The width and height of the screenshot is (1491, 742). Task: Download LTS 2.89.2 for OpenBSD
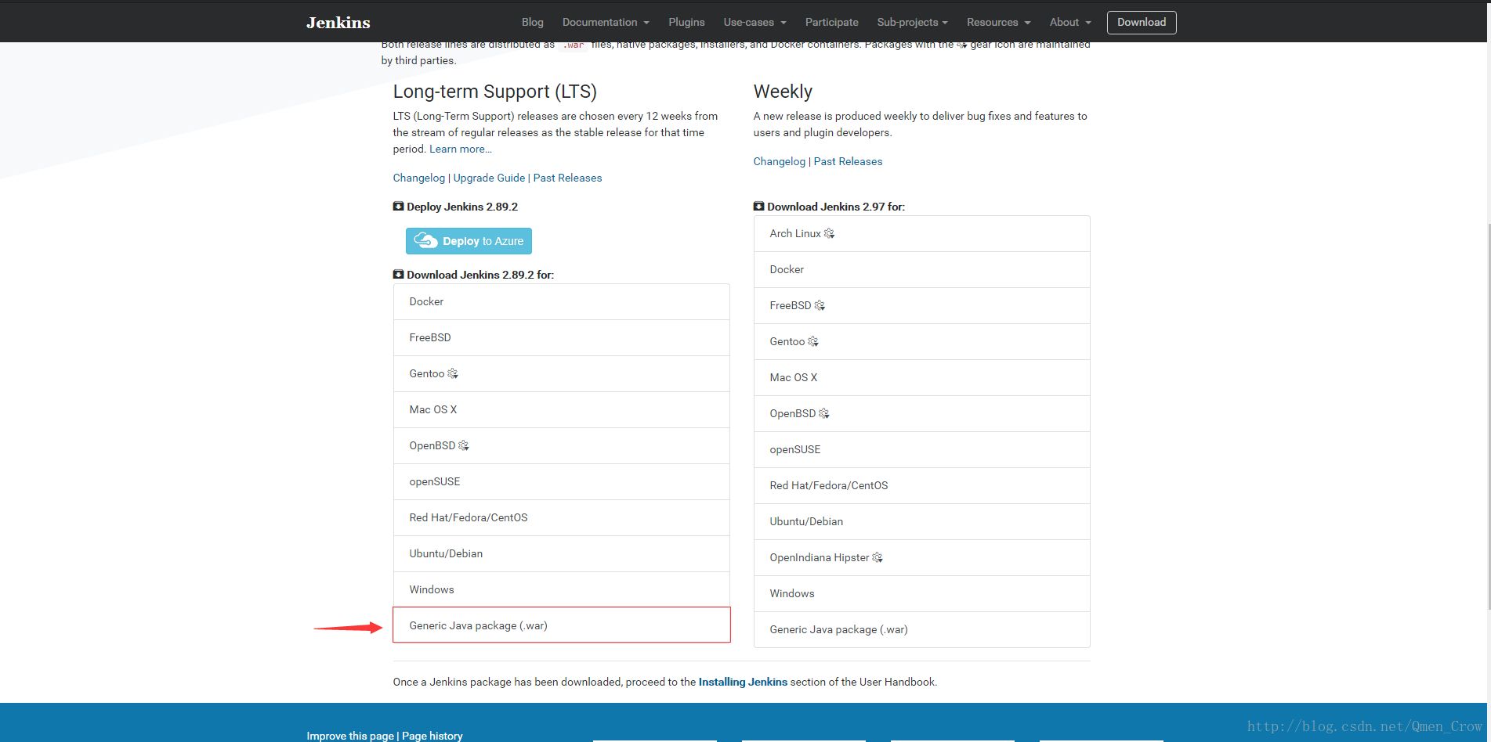click(x=561, y=445)
